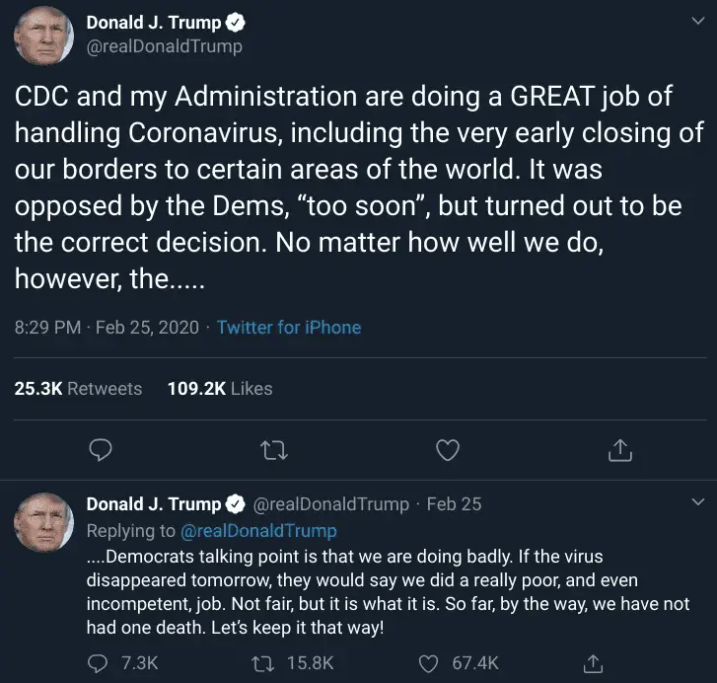The width and height of the screenshot is (717, 683).
Task: Like the main Coronavirus tweet
Action: (x=447, y=451)
